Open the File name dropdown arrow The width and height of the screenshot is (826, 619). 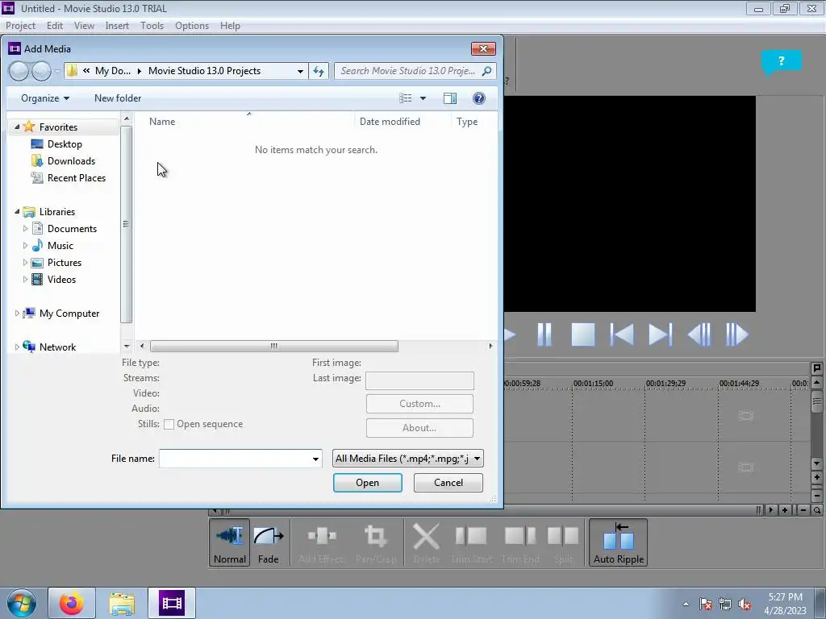315,459
